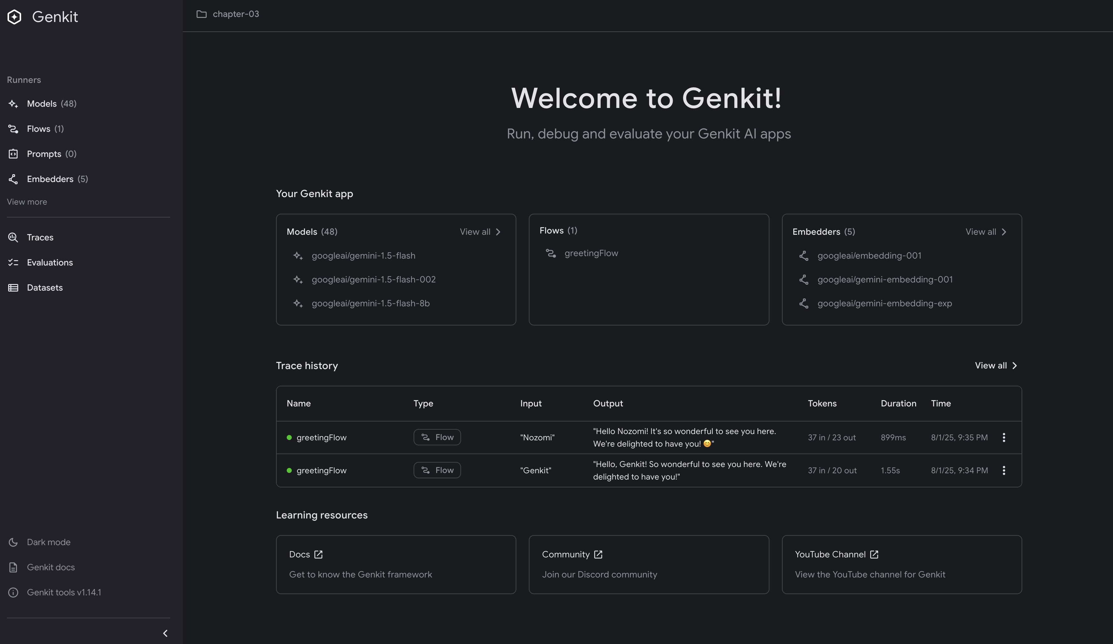
Task: Click chevron next to Embedders View all
Action: tap(1004, 232)
